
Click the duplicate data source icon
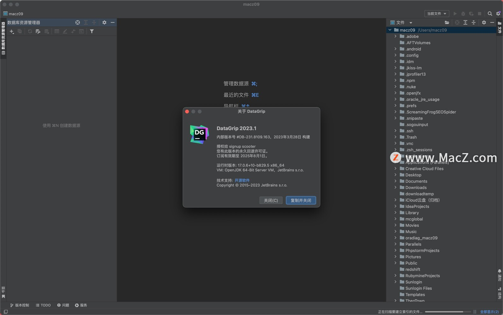pos(20,31)
